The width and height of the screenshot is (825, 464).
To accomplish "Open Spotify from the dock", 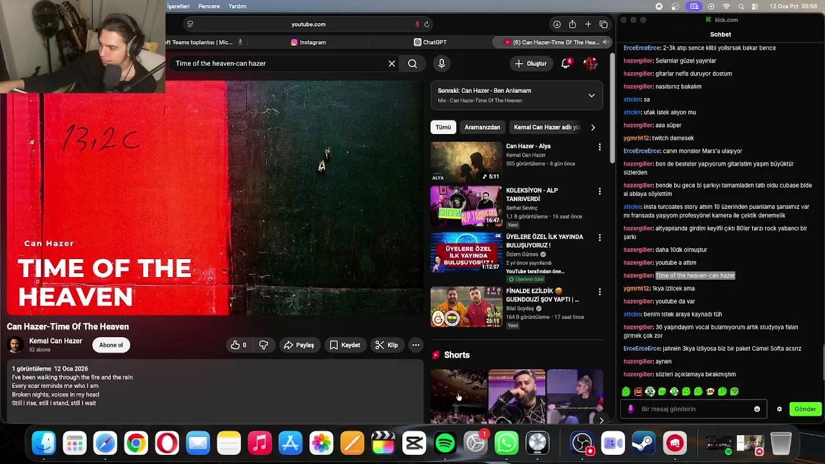I will pos(445,443).
